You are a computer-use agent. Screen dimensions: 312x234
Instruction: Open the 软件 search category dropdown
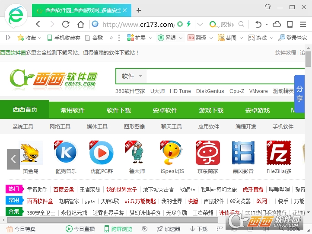pos(132,76)
